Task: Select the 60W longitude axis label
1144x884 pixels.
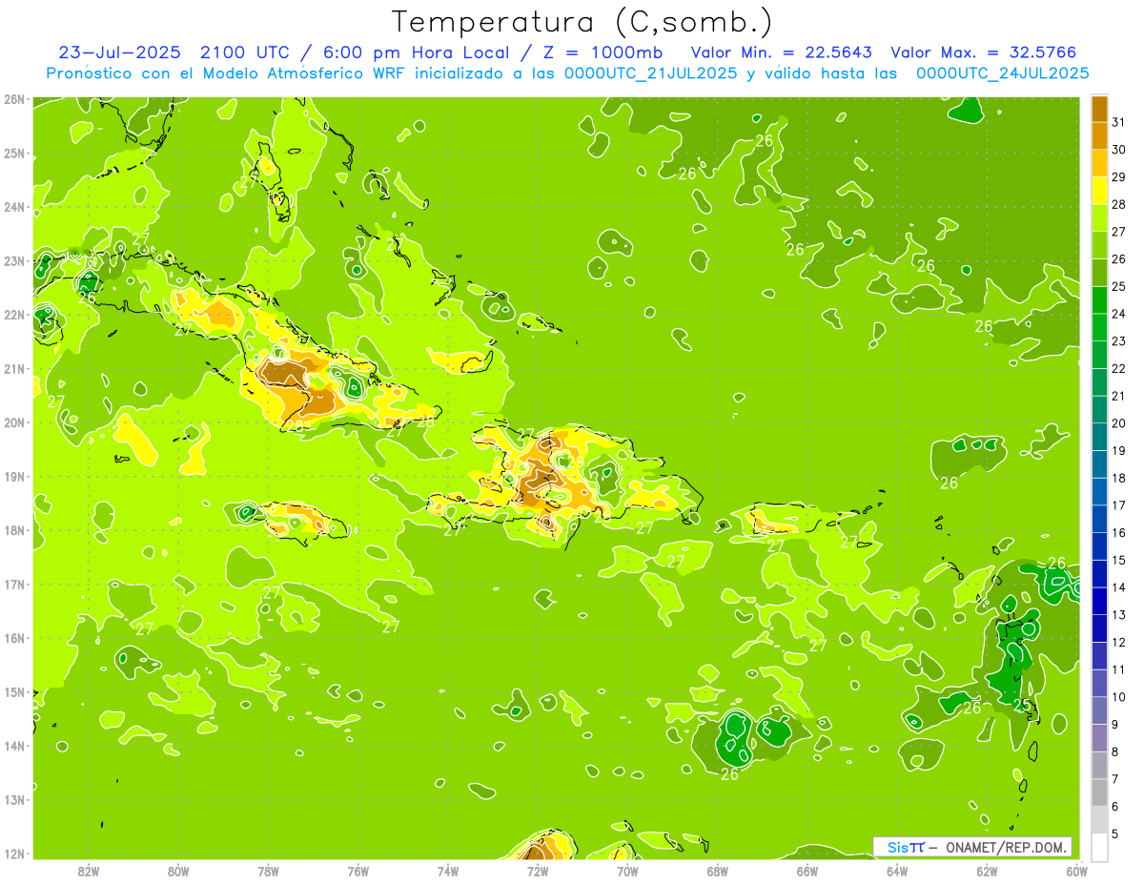Action: click(x=1077, y=871)
